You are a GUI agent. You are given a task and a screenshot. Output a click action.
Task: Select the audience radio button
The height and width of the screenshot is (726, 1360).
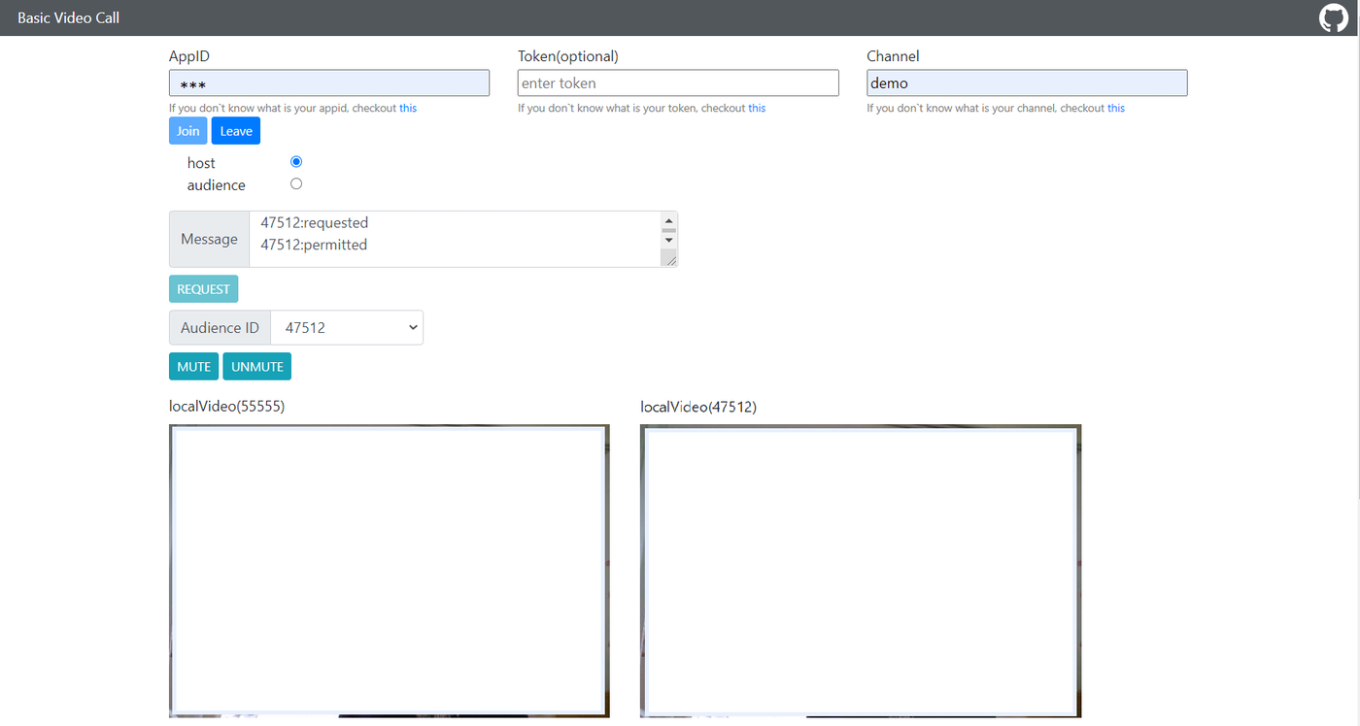point(296,184)
